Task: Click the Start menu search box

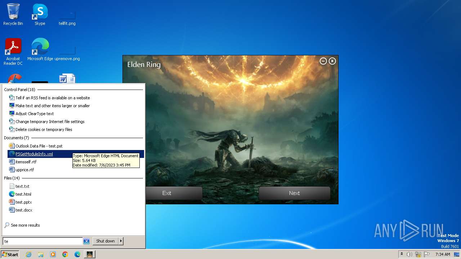Action: (x=43, y=241)
